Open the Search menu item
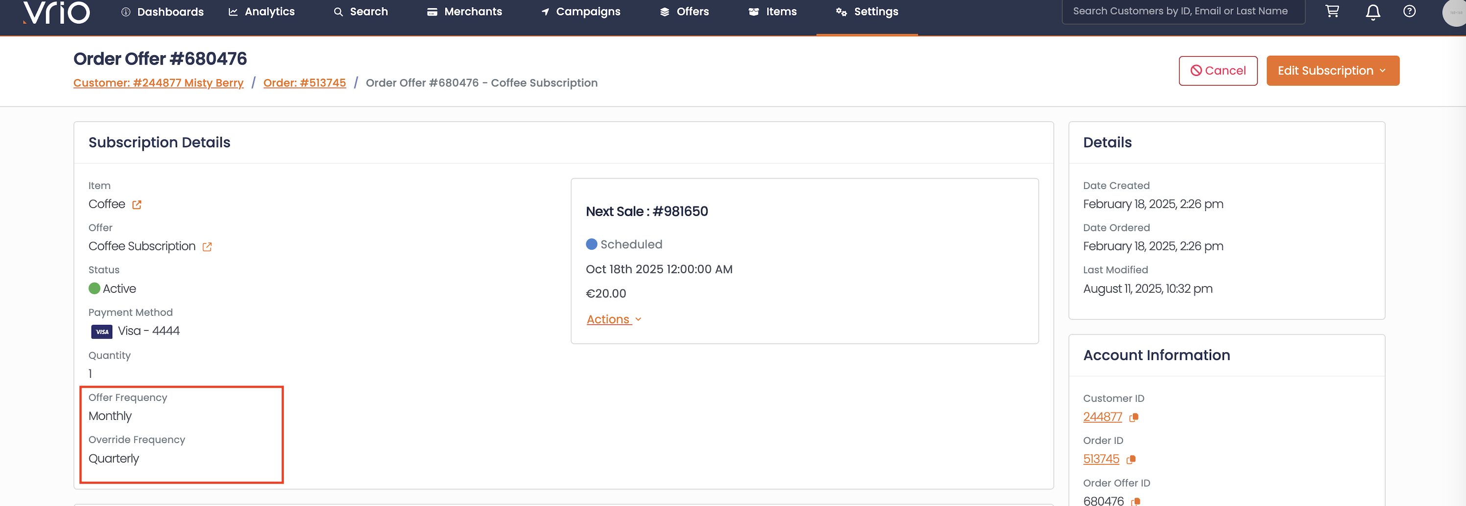The image size is (1466, 506). point(361,12)
